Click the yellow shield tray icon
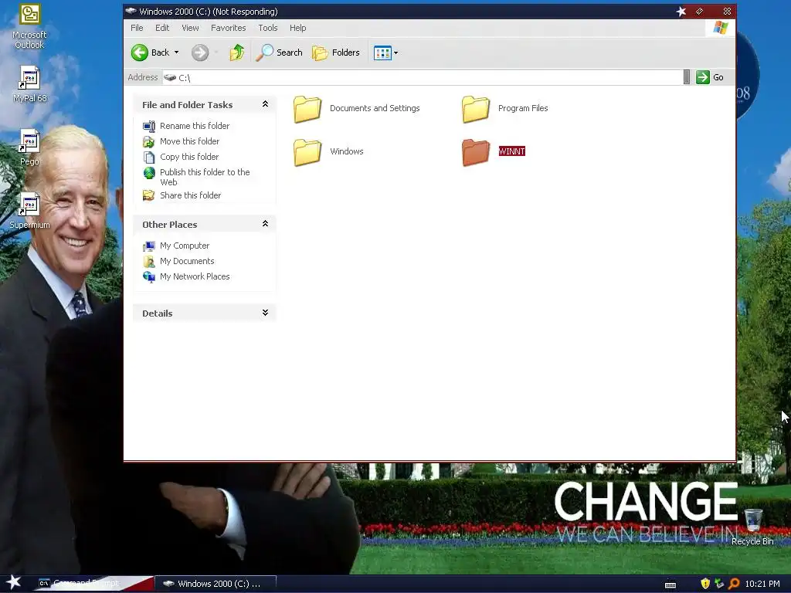 pyautogui.click(x=705, y=584)
